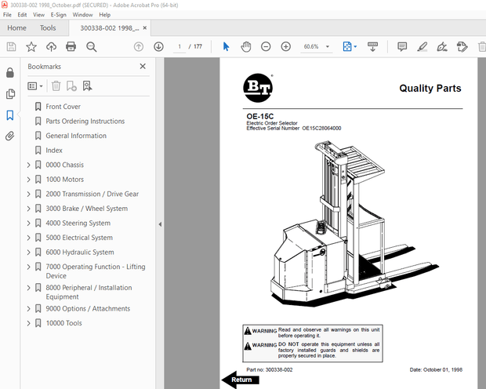
Task: Open the Window menu
Action: [82, 15]
